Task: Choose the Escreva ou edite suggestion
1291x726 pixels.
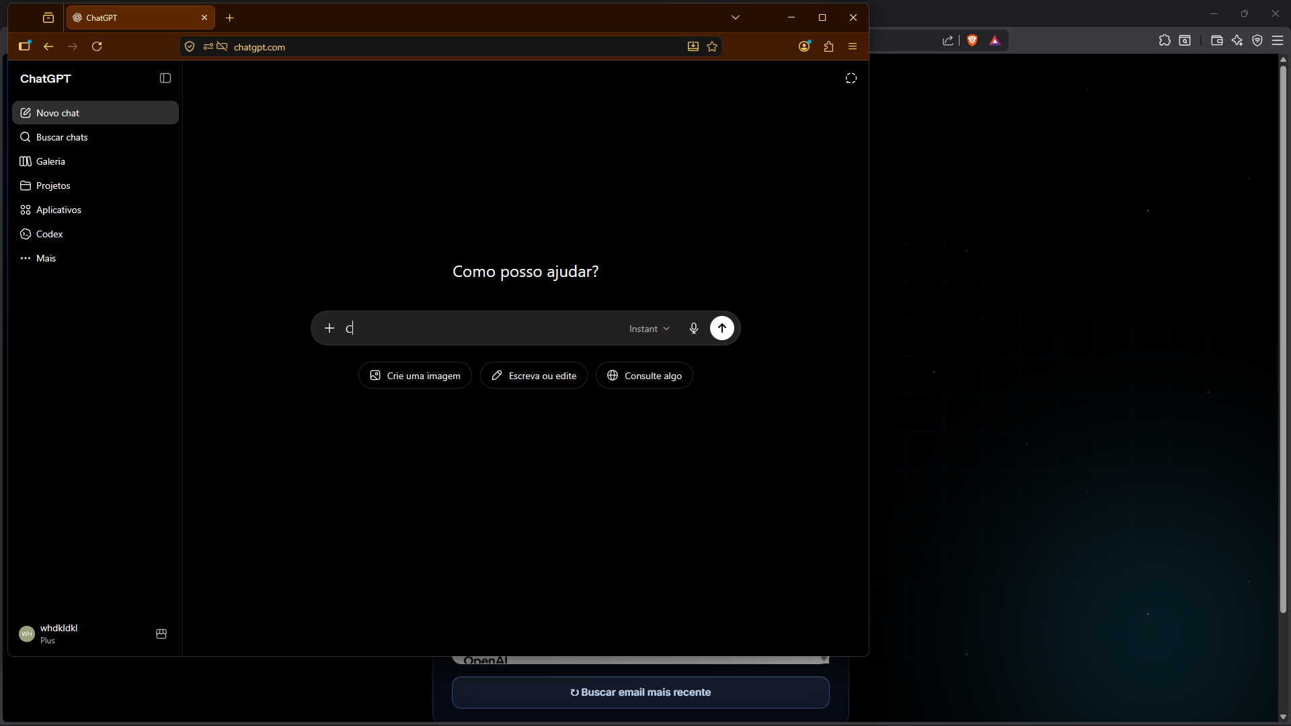Action: 534,376
